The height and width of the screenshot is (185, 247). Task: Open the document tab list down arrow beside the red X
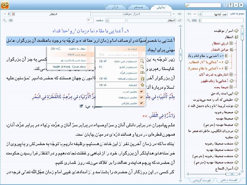9,14
